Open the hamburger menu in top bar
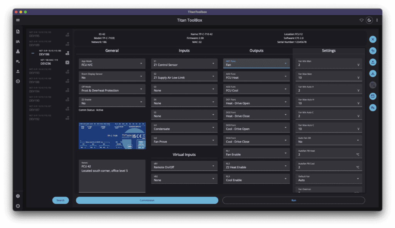 pos(18,20)
